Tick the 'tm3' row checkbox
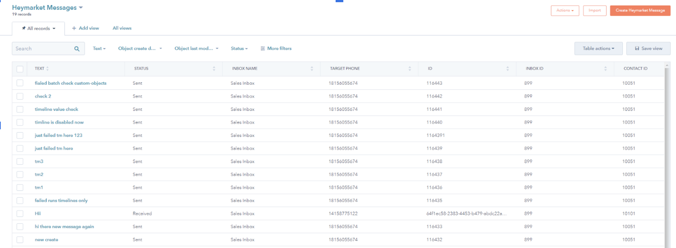 [20, 161]
